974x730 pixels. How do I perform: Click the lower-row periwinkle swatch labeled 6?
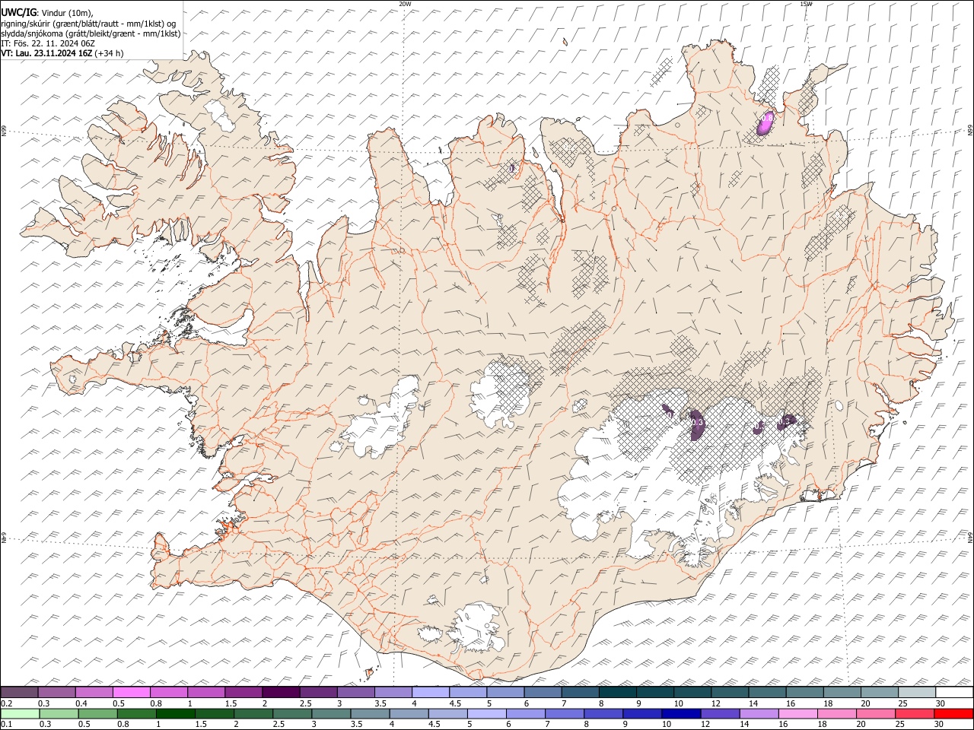click(526, 713)
